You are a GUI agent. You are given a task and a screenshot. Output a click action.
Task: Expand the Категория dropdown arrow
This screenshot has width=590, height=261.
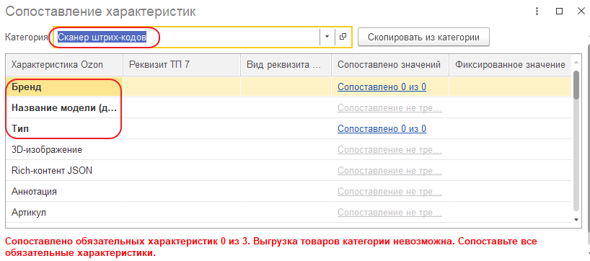point(327,37)
